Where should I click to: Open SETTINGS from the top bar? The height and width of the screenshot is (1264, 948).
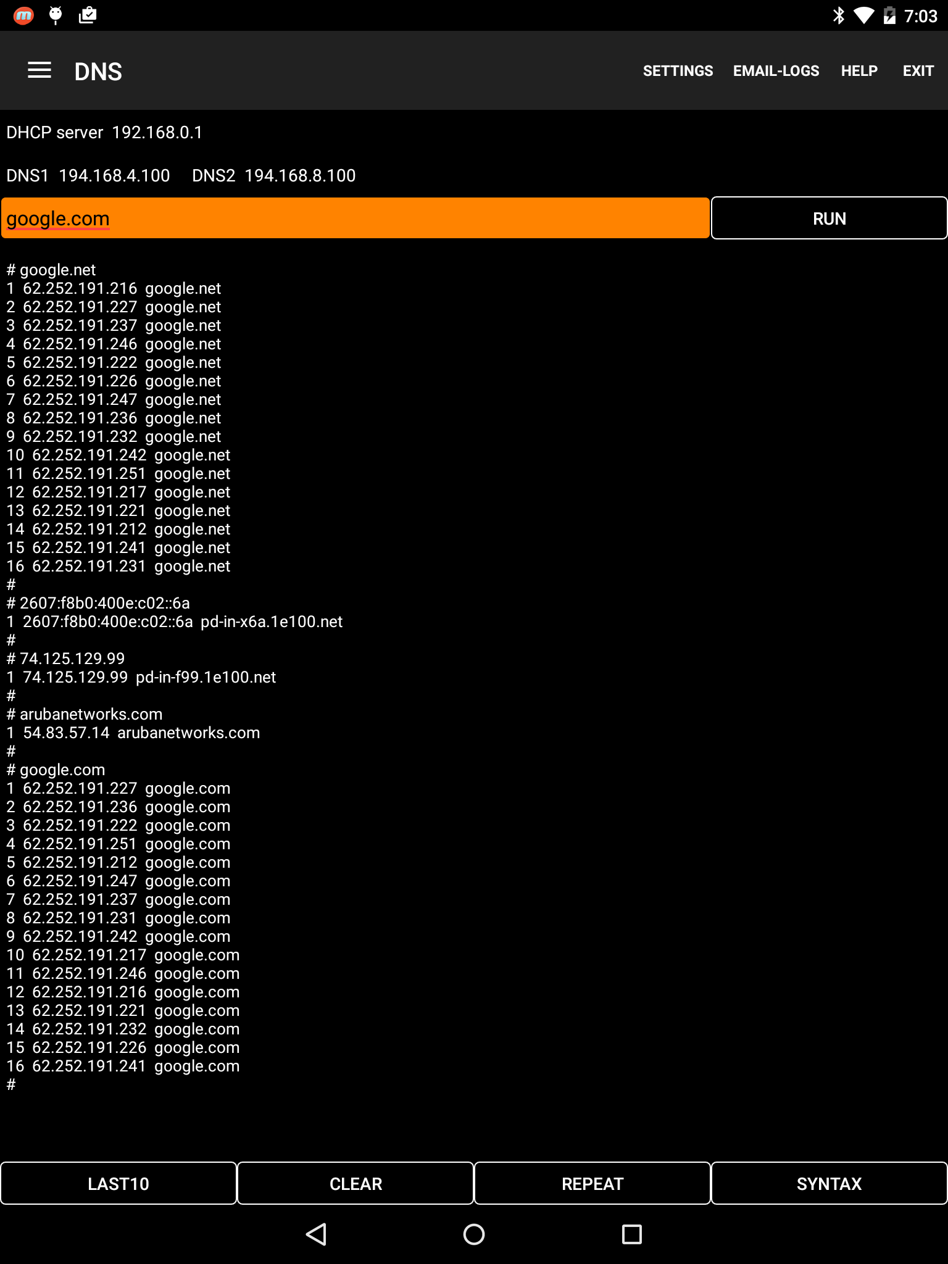[x=678, y=71]
